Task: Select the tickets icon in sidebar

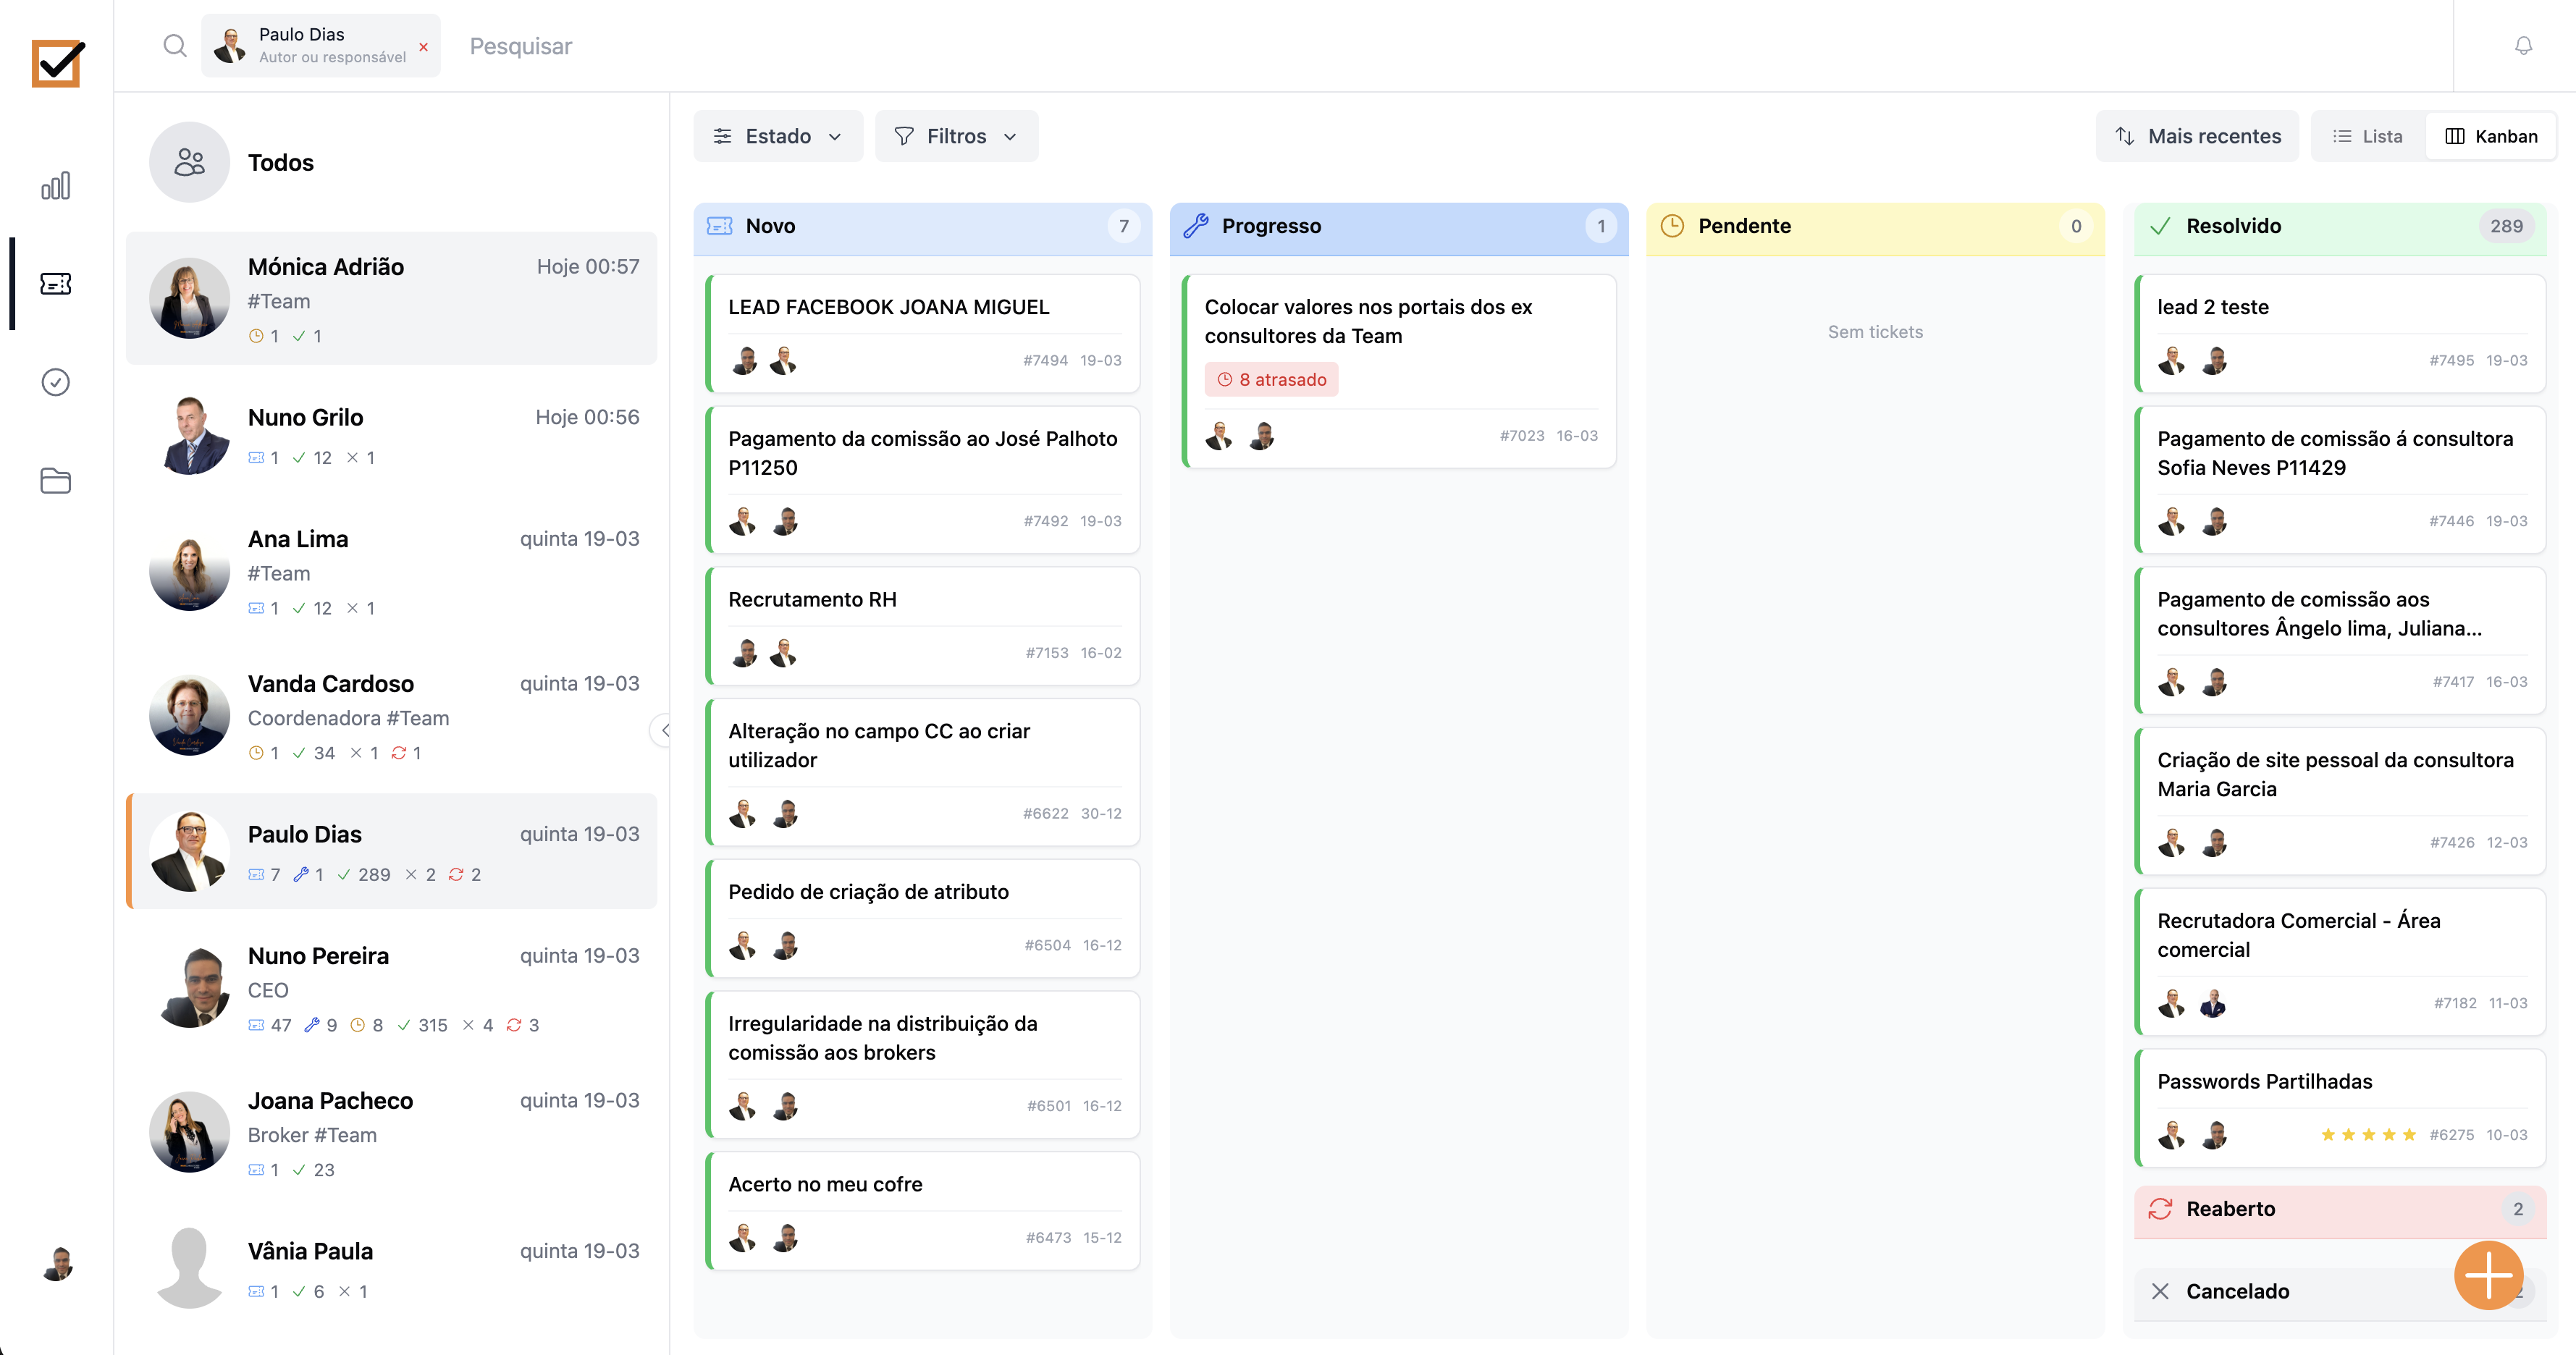Action: [56, 284]
